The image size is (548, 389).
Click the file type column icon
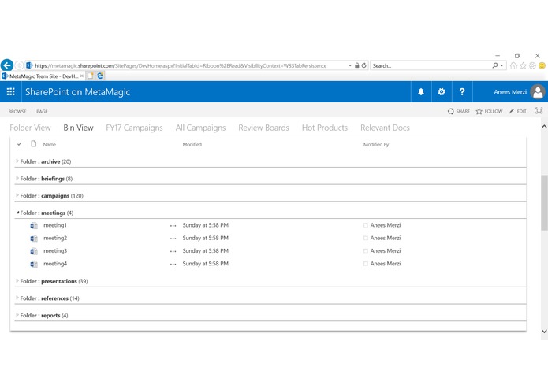click(34, 144)
